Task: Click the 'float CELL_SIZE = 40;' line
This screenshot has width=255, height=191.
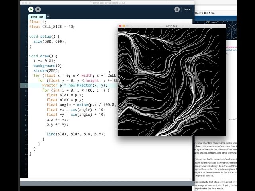Action: pos(52,27)
